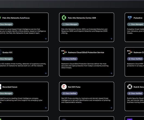Click Radware's Cloud WAF description text
The height and width of the screenshot is (120, 144).
click(x=136, y=65)
